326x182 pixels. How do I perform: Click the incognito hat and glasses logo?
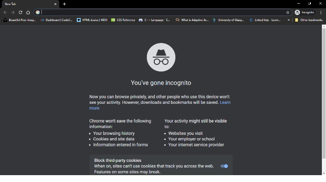(x=161, y=57)
